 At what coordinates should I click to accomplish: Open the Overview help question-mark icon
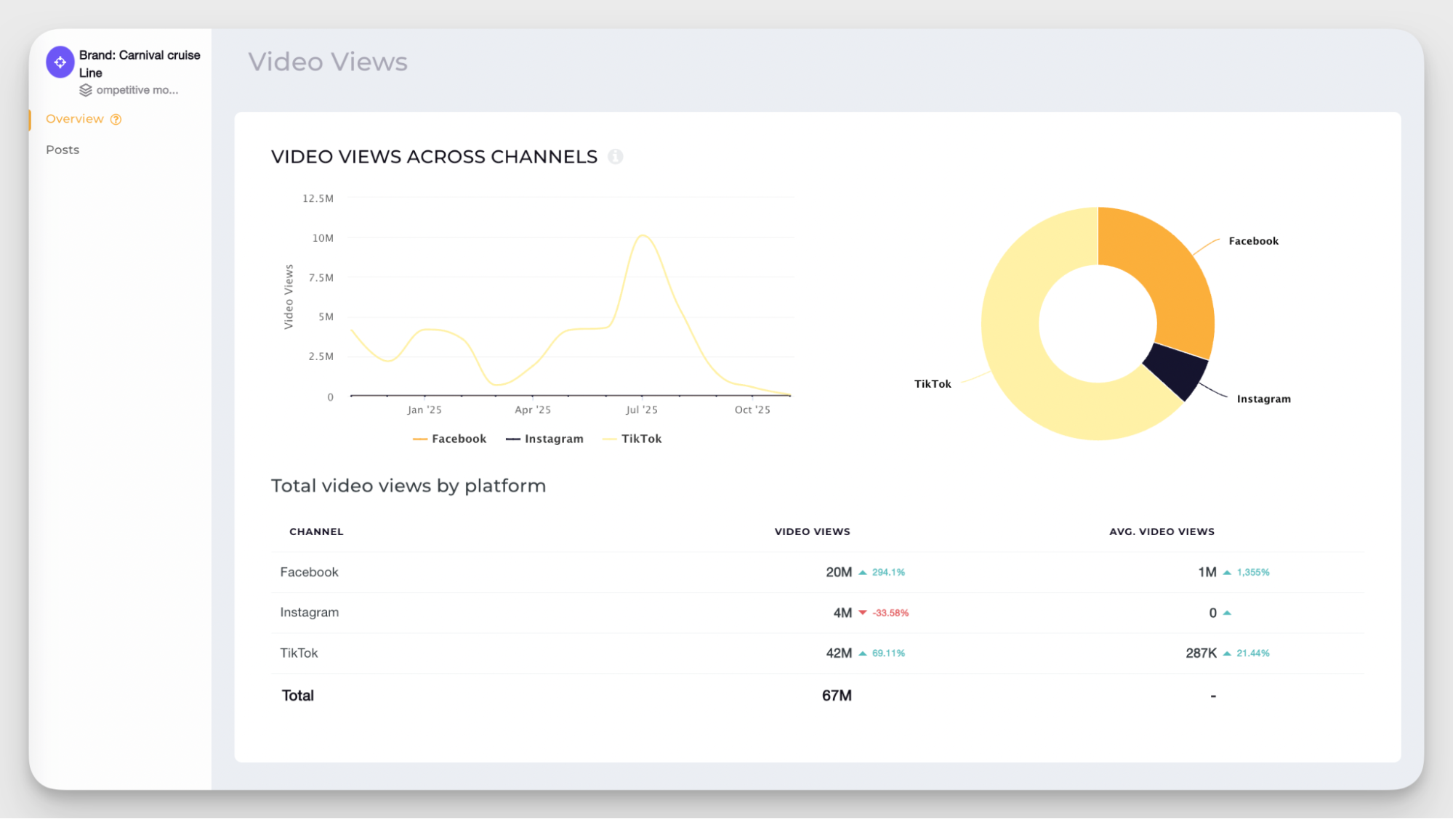(116, 118)
